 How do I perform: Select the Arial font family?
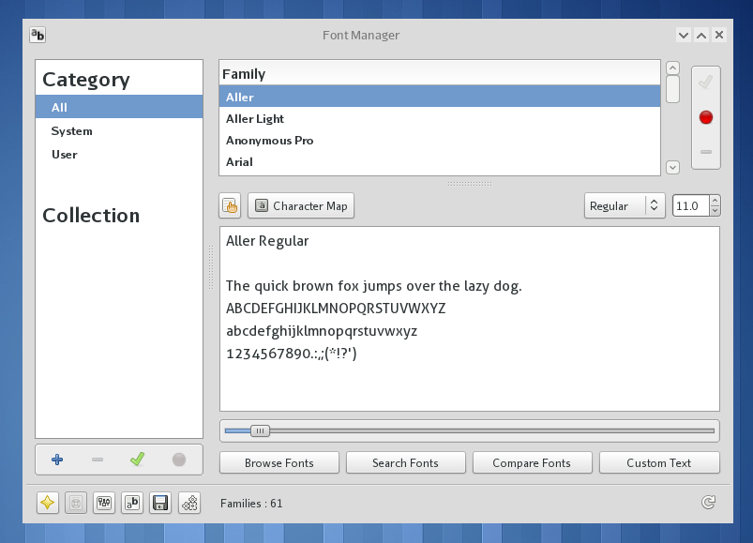click(440, 161)
